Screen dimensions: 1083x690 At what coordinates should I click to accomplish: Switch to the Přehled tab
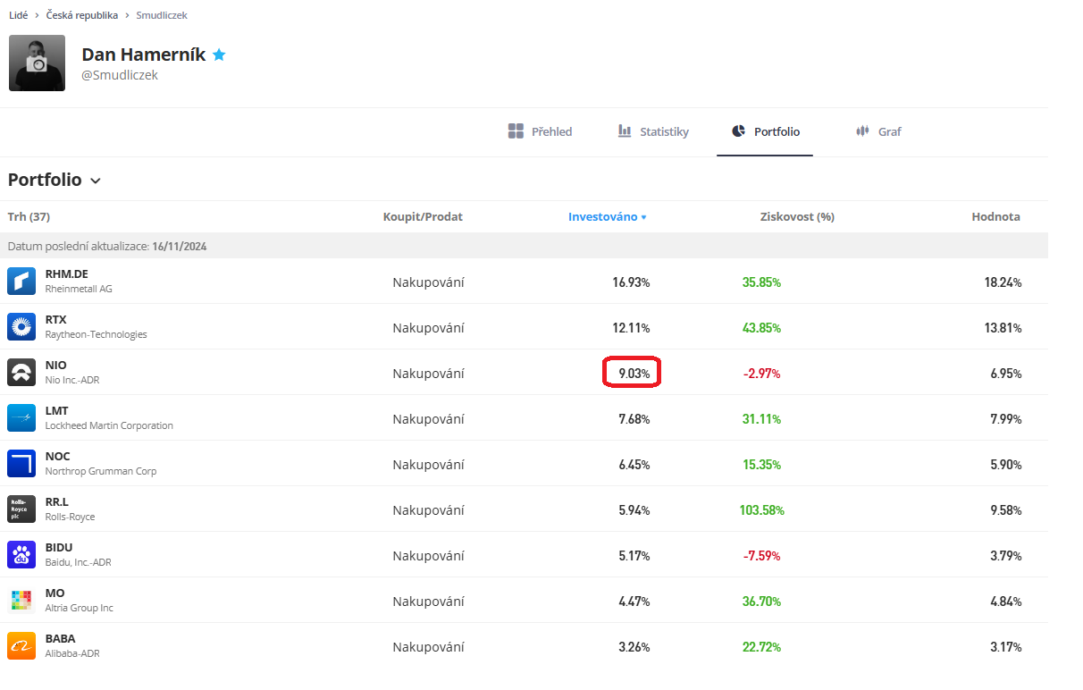coord(540,131)
